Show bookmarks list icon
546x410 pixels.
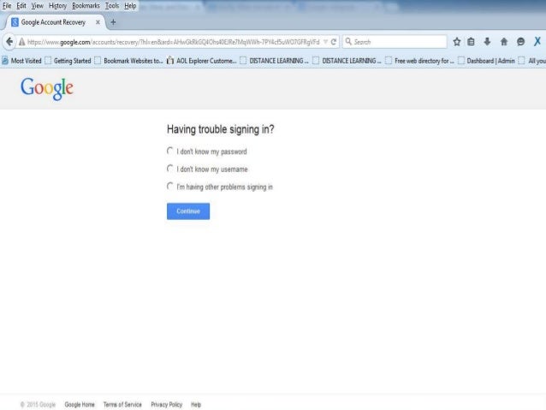click(471, 42)
